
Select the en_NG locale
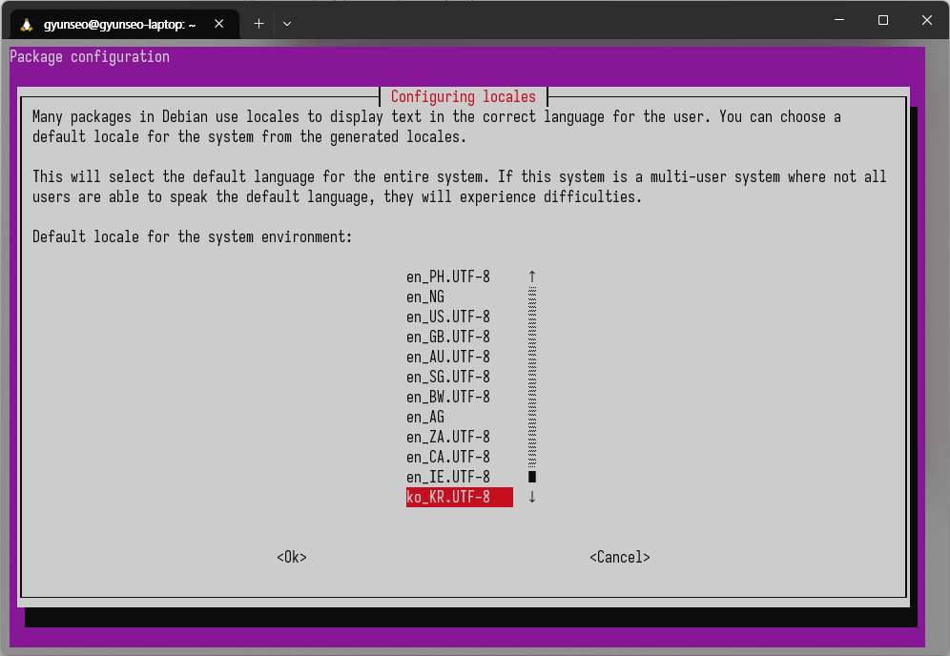click(x=425, y=297)
